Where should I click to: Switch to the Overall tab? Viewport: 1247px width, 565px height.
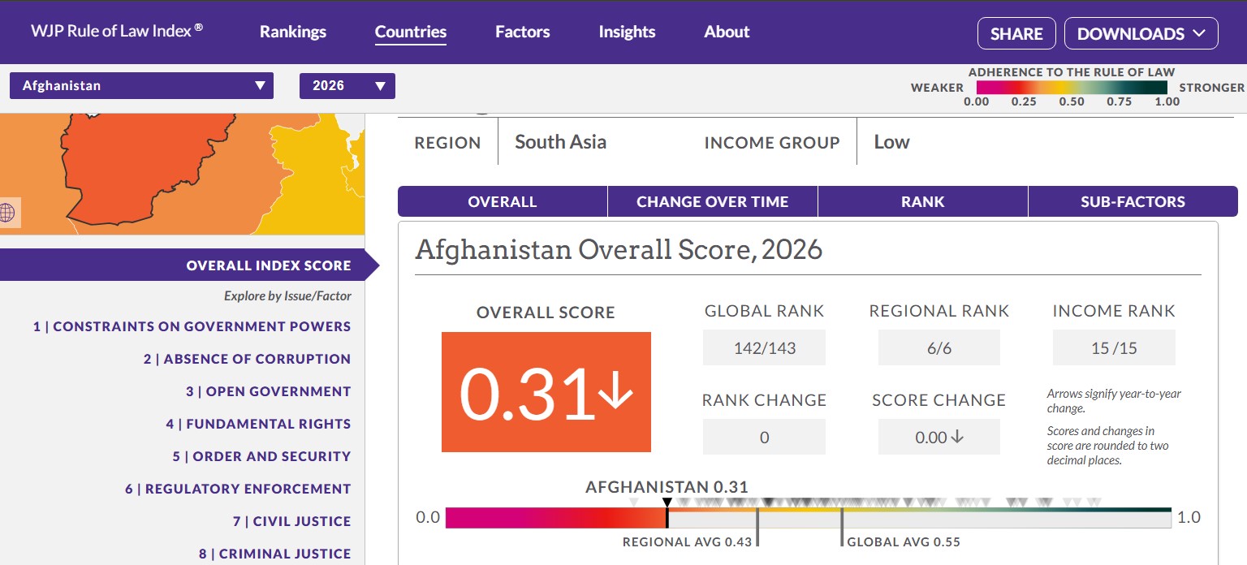[503, 201]
